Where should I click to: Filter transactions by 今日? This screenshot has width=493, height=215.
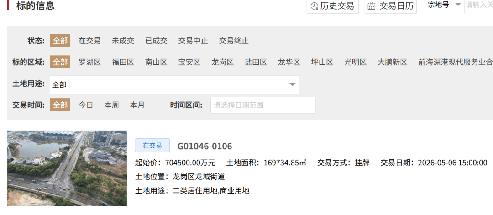click(86, 105)
